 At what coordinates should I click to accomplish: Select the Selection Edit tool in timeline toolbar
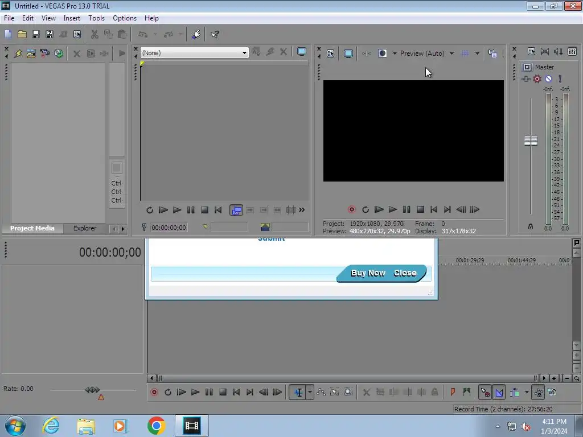click(x=334, y=392)
